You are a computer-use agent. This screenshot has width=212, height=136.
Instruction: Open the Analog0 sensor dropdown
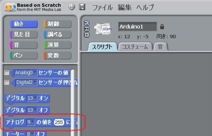click(x=26, y=73)
